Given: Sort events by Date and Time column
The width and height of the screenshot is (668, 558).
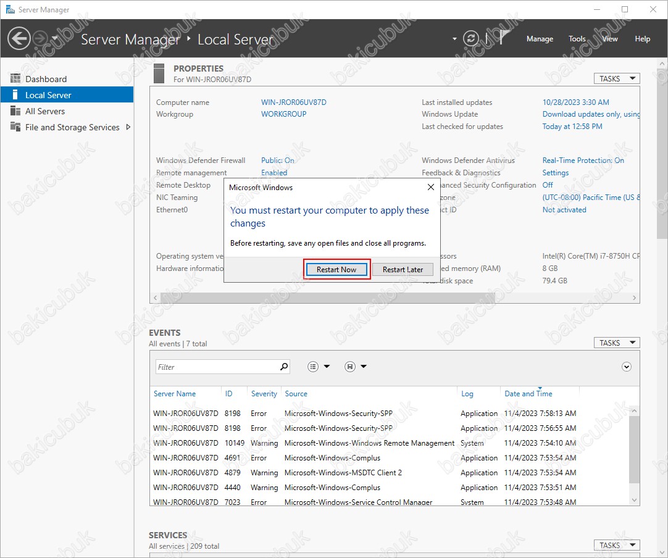Looking at the screenshot, I should [x=528, y=394].
